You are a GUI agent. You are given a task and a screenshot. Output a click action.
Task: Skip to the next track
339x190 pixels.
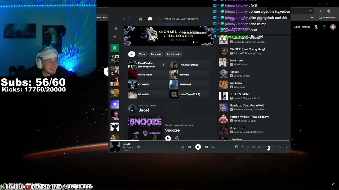[x=207, y=147]
